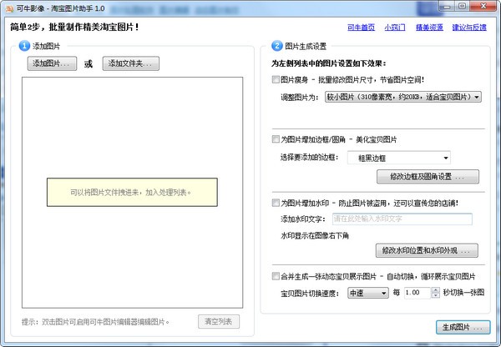Image resolution: width=501 pixels, height=347 pixels.
Task: Click the 生成图片... button
Action: tap(463, 328)
